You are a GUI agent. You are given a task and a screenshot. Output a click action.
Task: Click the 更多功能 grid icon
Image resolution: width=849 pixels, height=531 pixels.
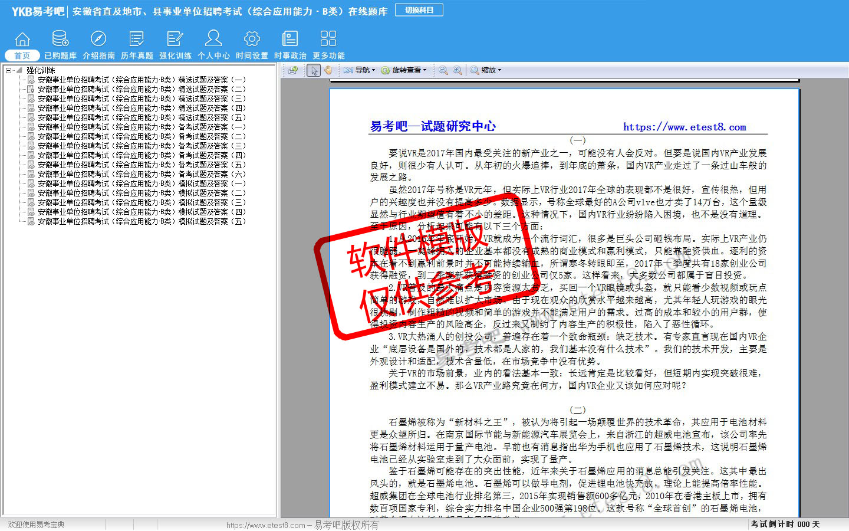328,39
